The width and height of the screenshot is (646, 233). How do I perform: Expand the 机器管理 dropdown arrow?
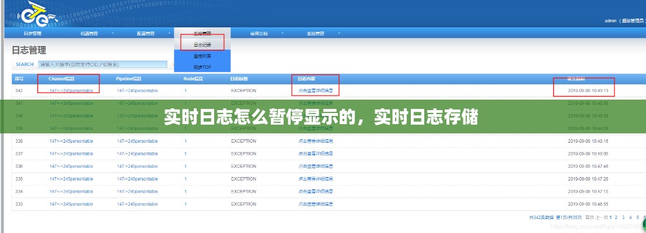(x=113, y=34)
